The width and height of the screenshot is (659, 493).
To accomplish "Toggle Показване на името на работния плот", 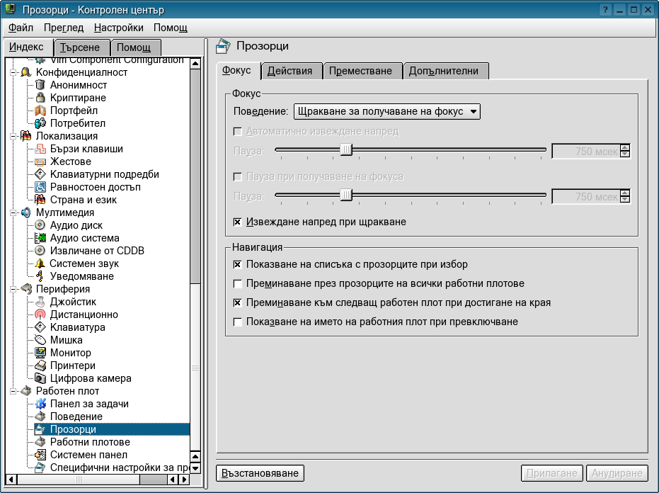I will coord(238,322).
